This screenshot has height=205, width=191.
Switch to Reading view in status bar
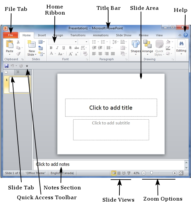(123, 173)
